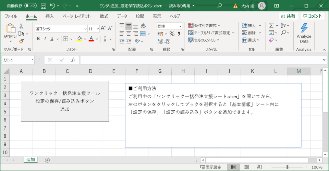Open the font name dropdown
The height and width of the screenshot is (171, 329).
click(x=85, y=29)
